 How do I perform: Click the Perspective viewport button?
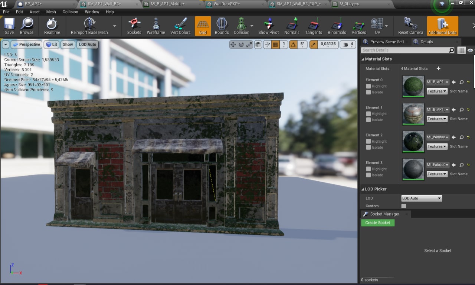[26, 44]
